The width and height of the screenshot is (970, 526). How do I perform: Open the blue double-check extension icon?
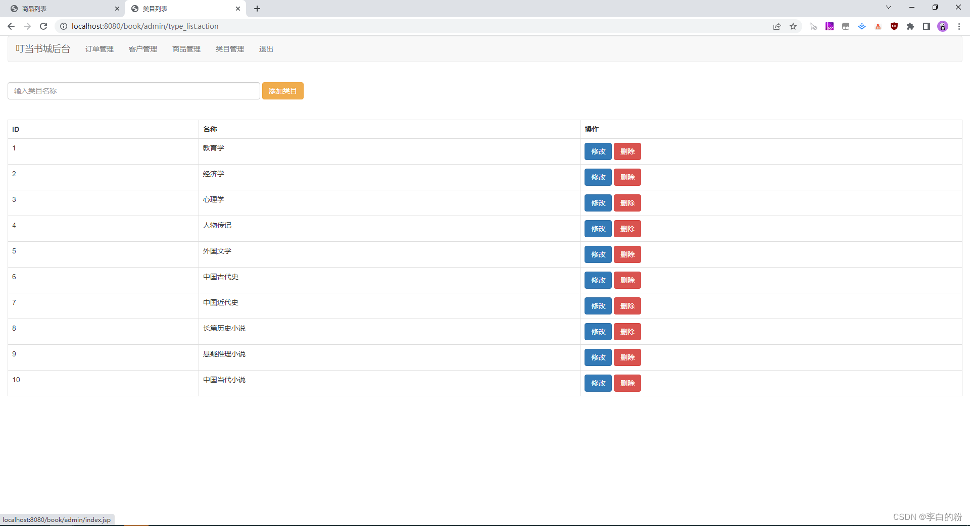(862, 26)
